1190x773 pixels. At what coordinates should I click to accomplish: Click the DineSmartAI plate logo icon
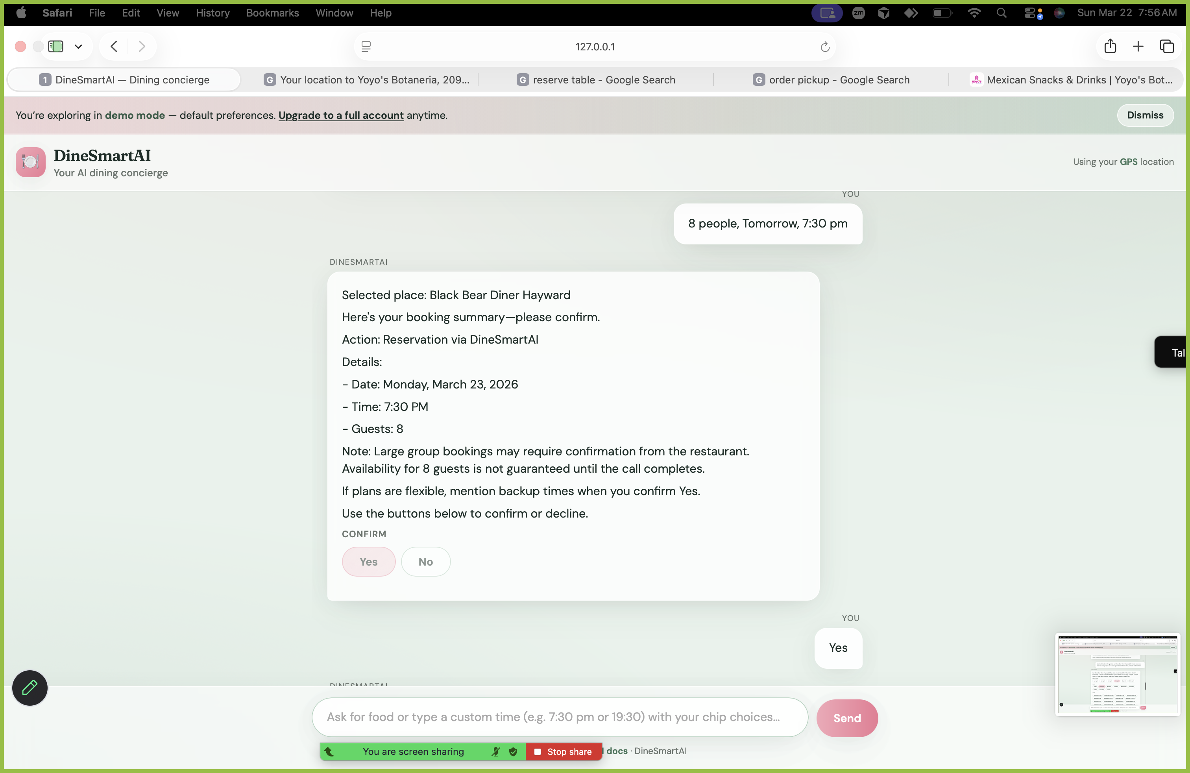31,162
